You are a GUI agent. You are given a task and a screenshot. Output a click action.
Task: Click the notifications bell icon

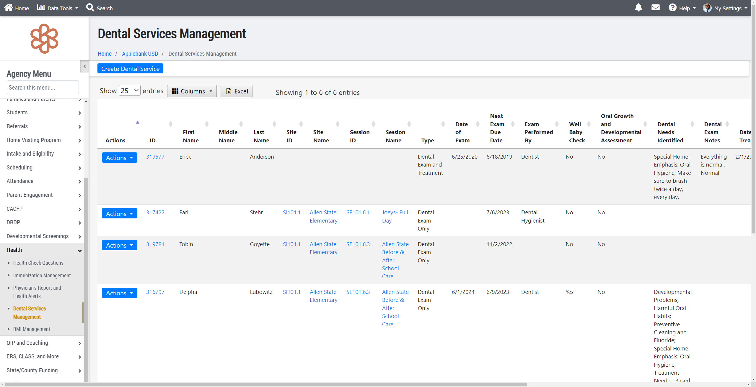(x=638, y=8)
